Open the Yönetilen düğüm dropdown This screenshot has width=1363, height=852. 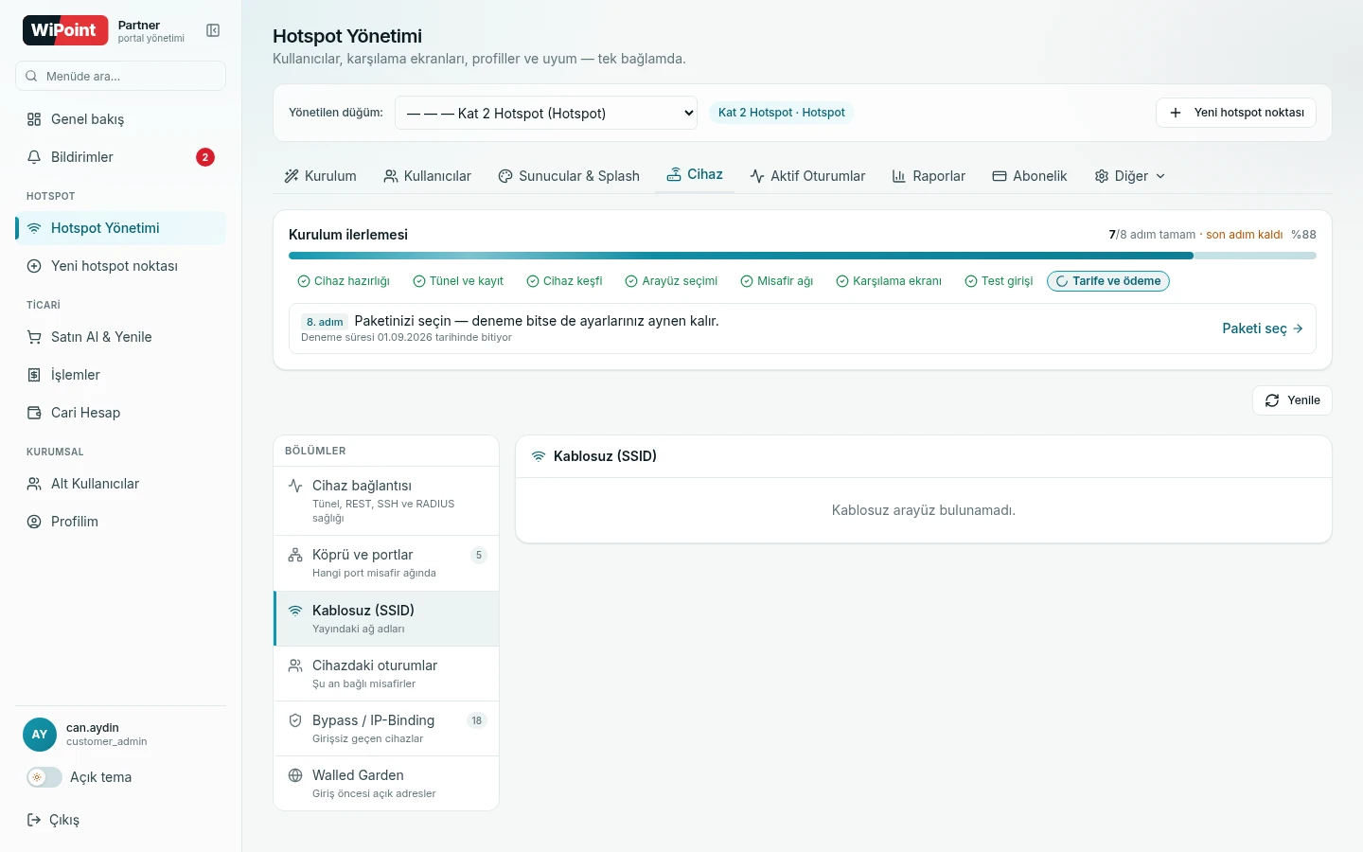click(x=546, y=113)
